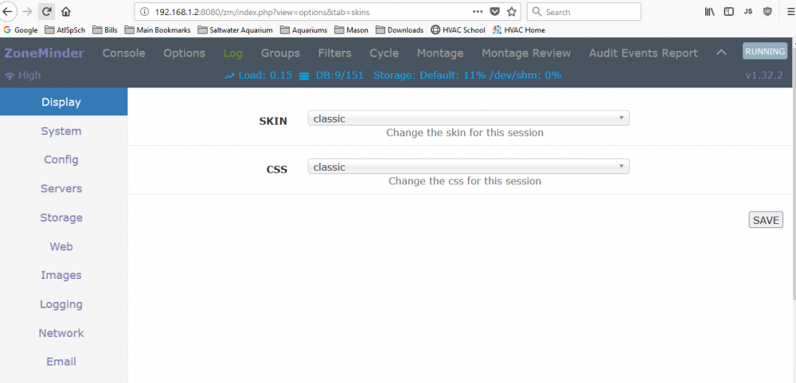The image size is (796, 383).
Task: Click the SAVE button
Action: click(766, 220)
